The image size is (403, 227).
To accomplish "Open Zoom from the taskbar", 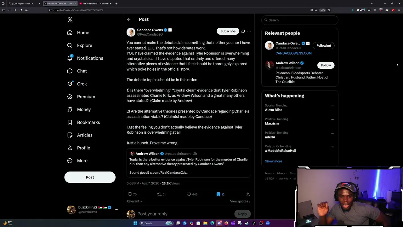I will [268, 223].
